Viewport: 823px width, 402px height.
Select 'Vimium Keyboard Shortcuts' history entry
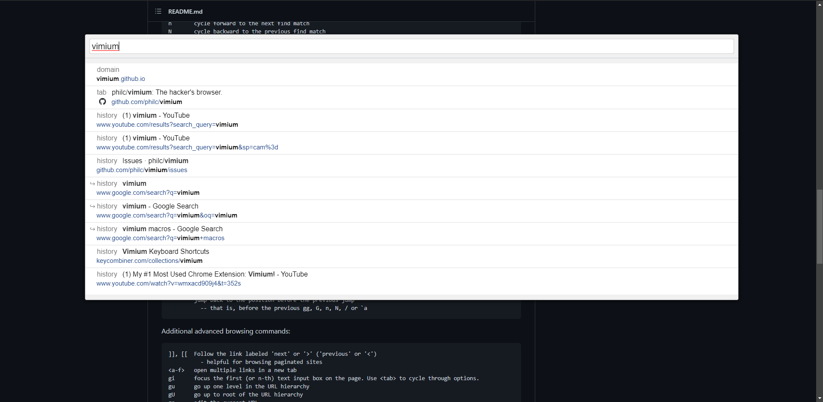[412, 256]
